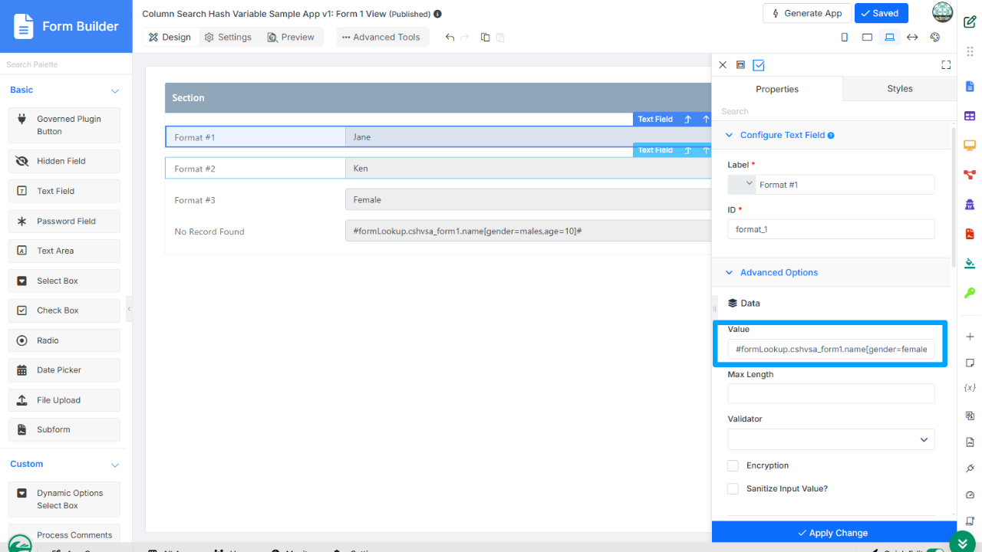Click the Max Length input field
The height and width of the screenshot is (552, 982).
click(831, 394)
